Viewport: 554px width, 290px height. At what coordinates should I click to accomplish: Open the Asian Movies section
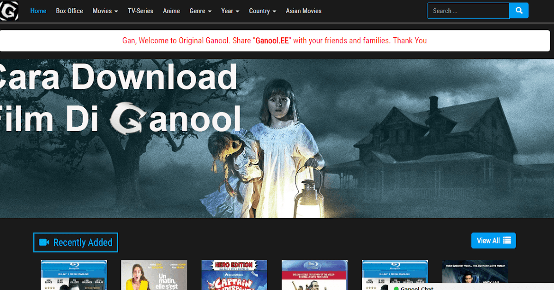click(x=304, y=11)
